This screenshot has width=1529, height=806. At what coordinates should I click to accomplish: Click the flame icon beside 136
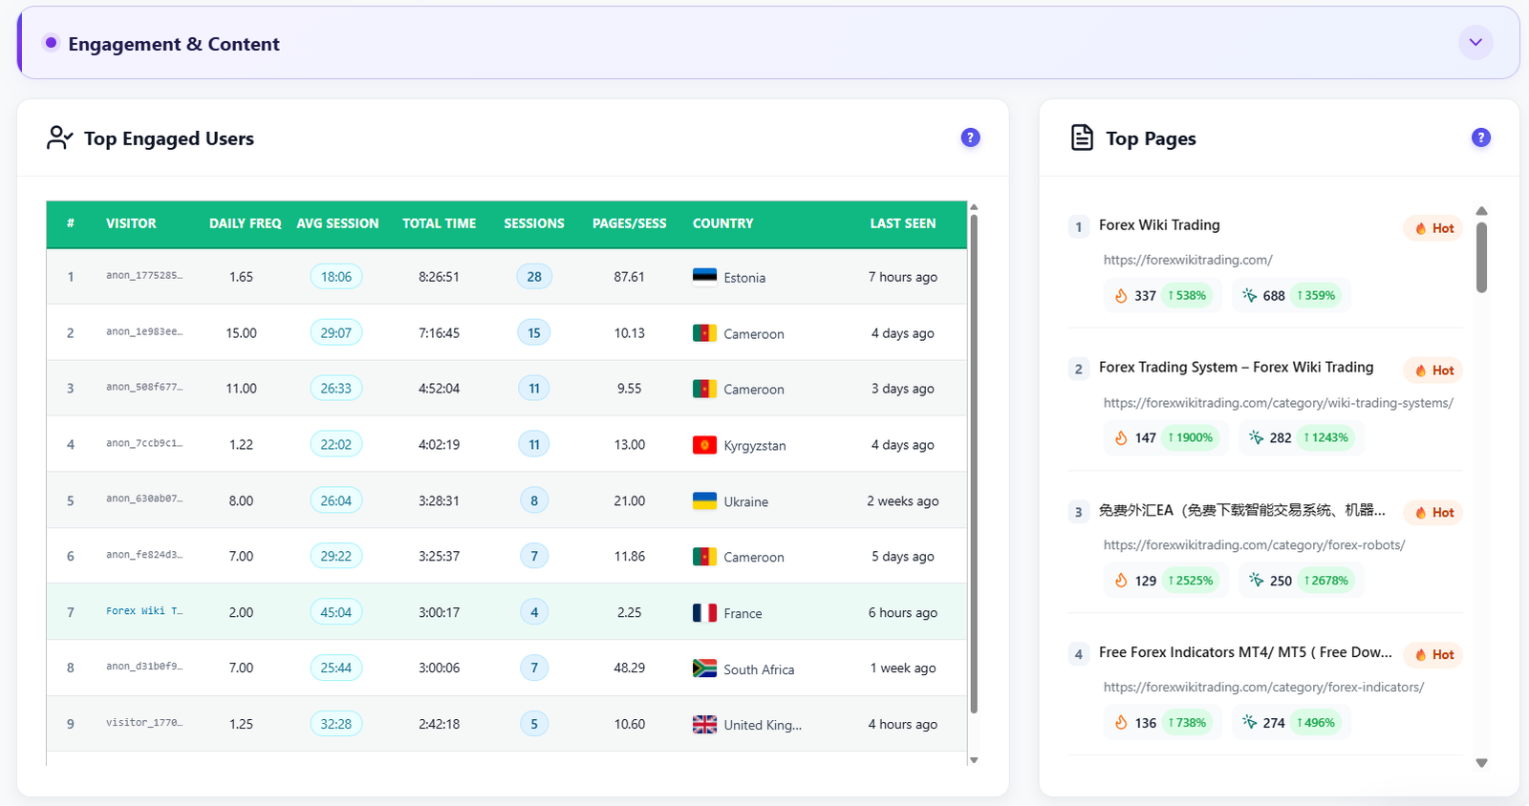point(1121,723)
